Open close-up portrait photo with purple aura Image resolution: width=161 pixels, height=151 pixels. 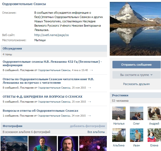pos(68,143)
